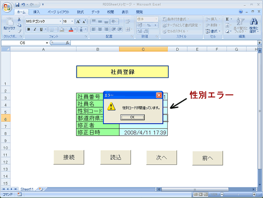Click the 接続 button on the sheet
The image size is (263, 198).
(69, 157)
